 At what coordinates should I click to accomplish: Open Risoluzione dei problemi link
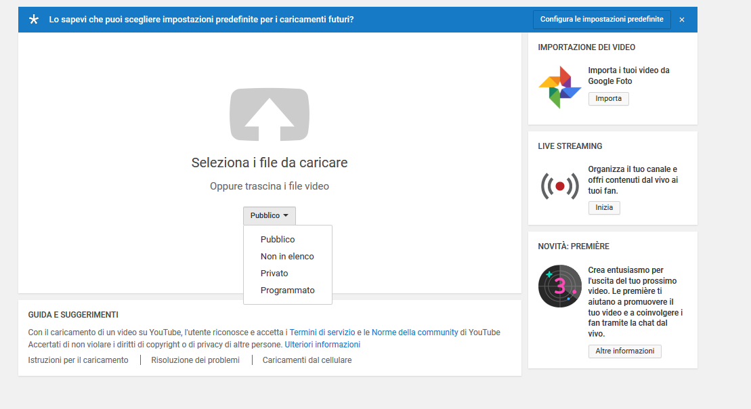coord(195,360)
